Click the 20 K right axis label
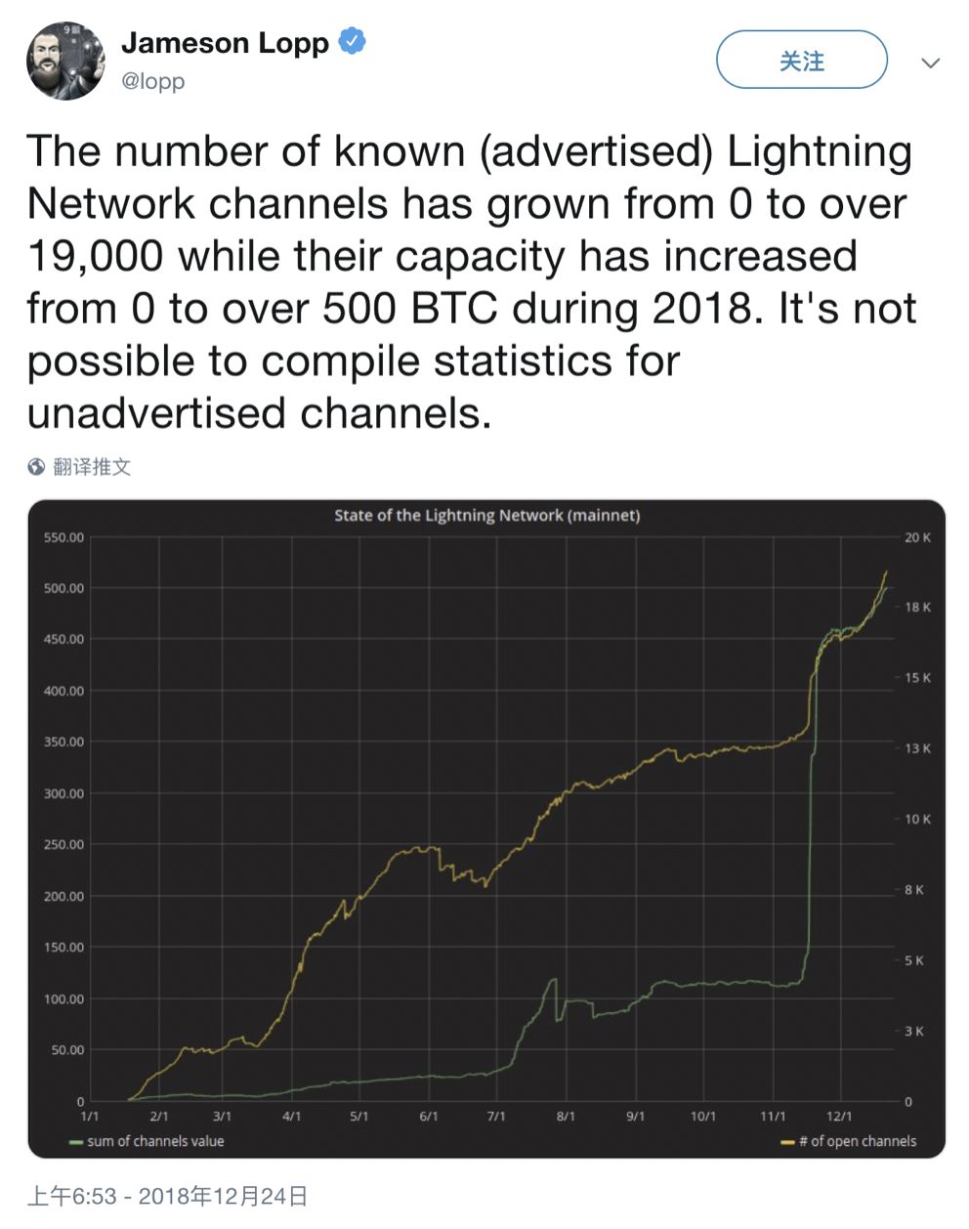The width and height of the screenshot is (969, 1229). pyautogui.click(x=917, y=537)
